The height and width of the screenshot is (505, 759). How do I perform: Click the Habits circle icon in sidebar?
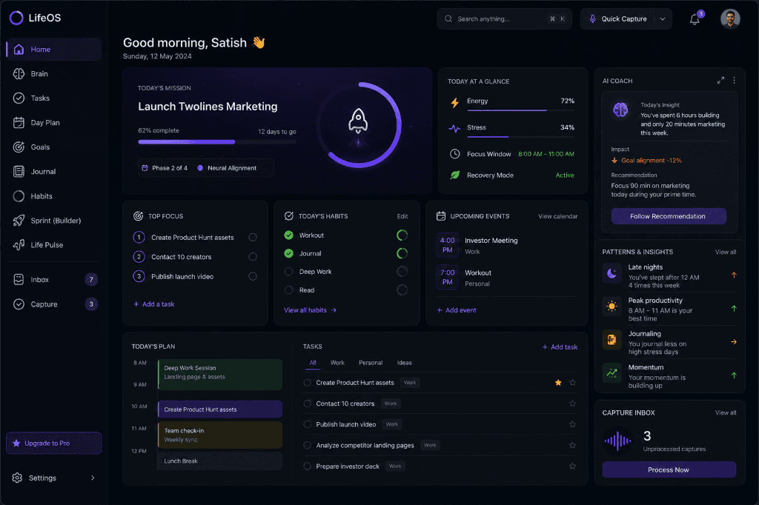point(19,196)
